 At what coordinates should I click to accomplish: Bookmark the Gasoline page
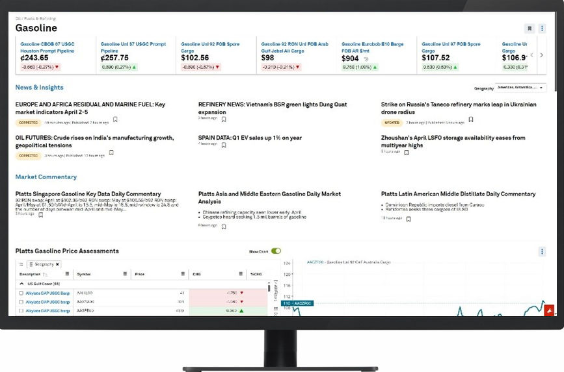(529, 29)
